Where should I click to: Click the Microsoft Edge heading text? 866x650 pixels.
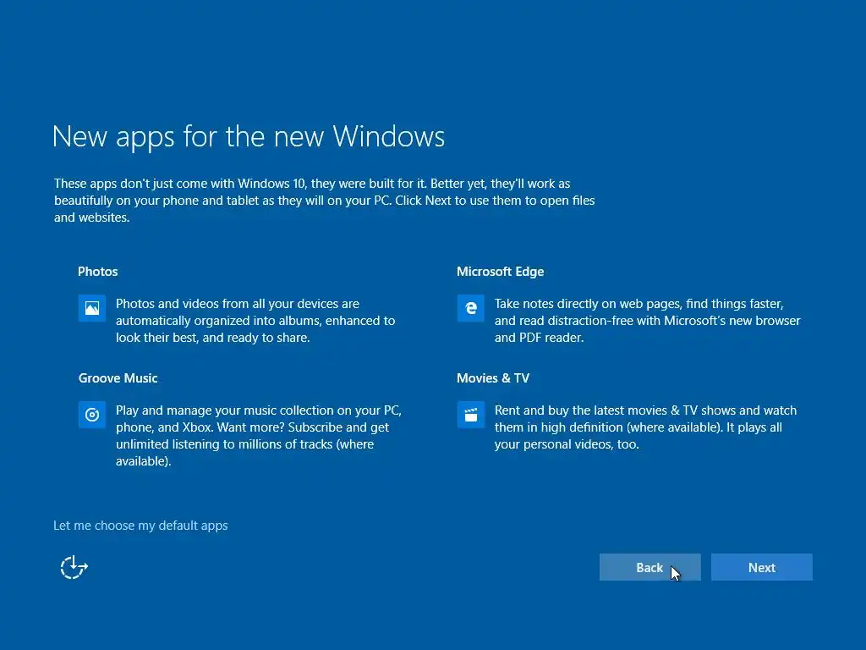[x=501, y=272]
